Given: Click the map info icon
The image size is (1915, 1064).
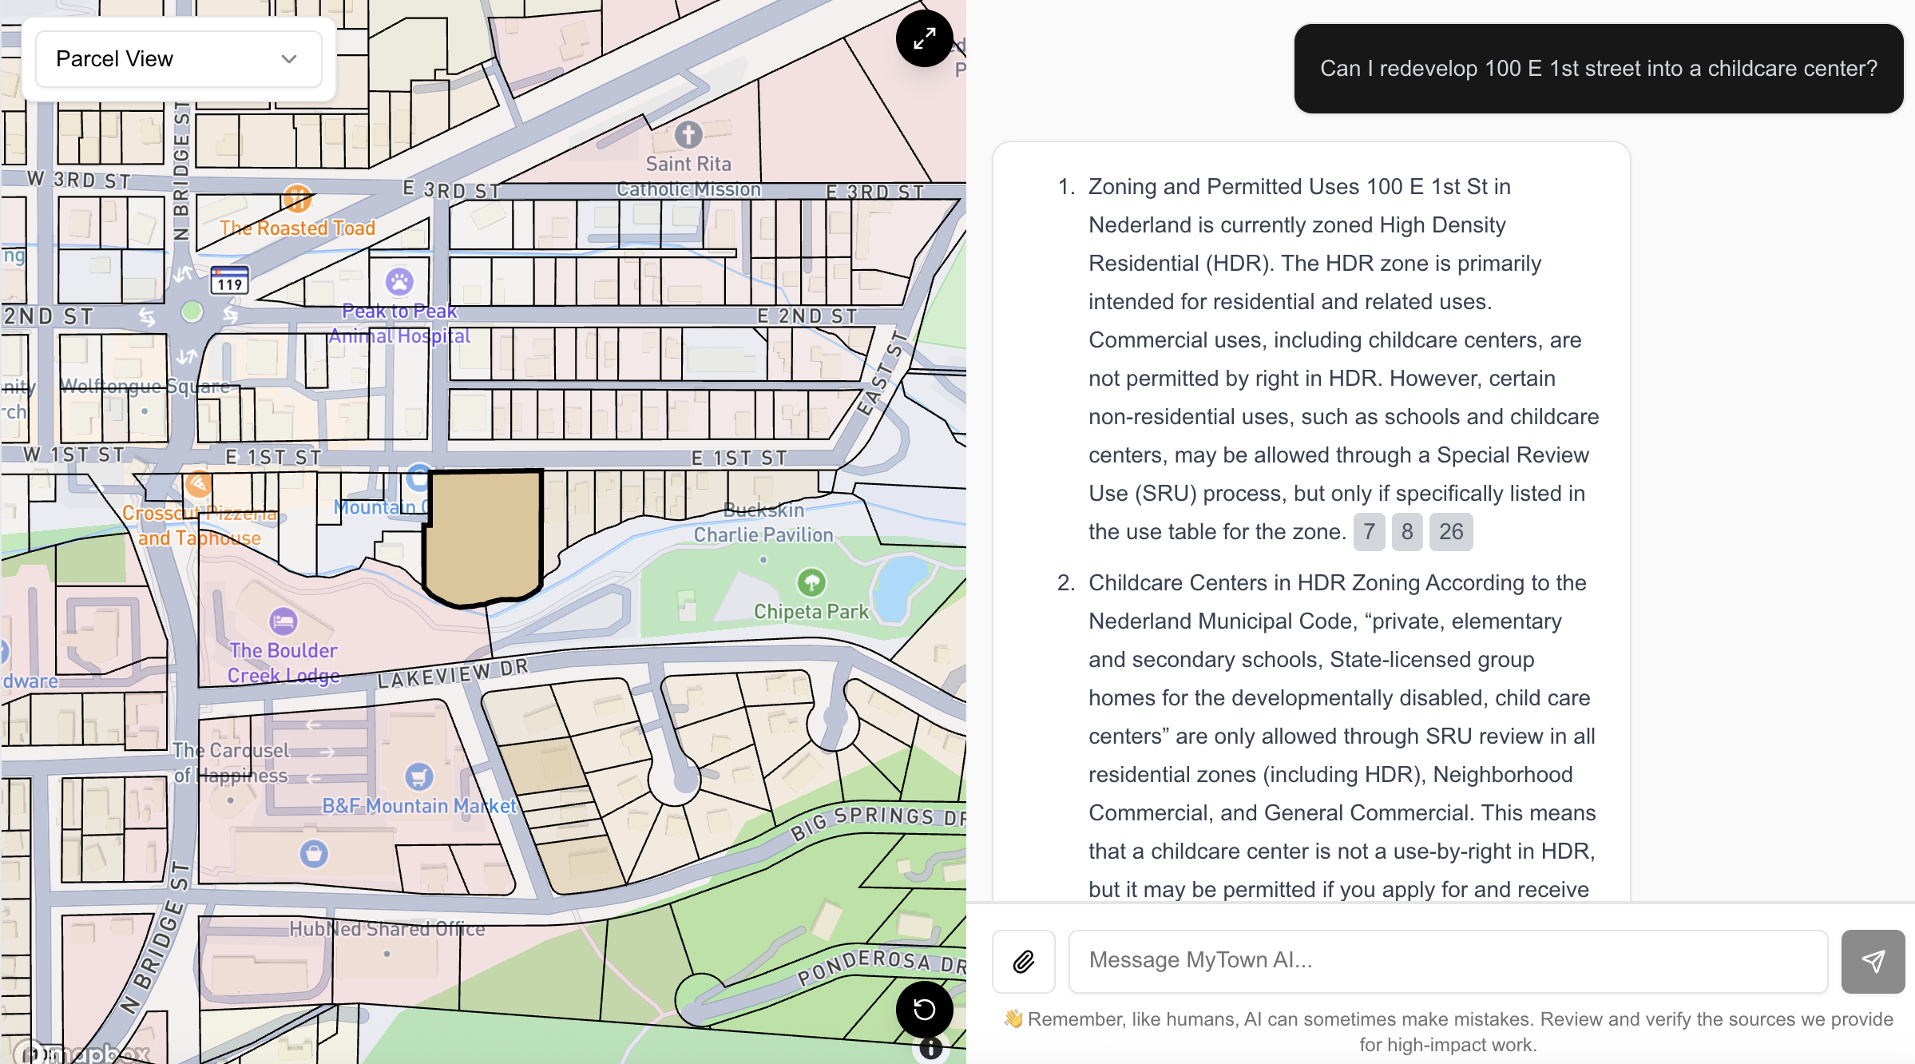Looking at the screenshot, I should tap(930, 1048).
